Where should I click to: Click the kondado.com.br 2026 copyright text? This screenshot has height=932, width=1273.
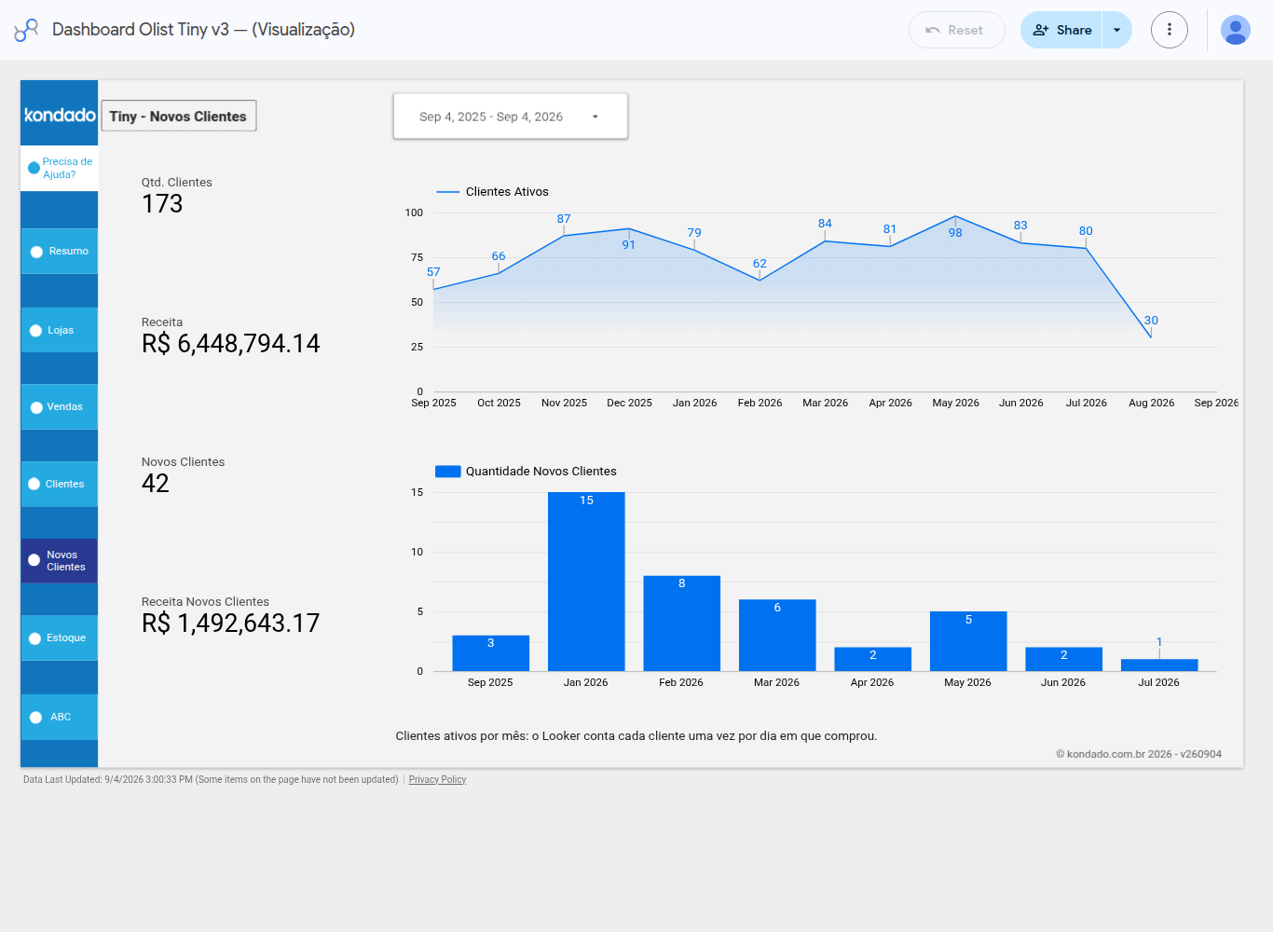[x=1139, y=754]
